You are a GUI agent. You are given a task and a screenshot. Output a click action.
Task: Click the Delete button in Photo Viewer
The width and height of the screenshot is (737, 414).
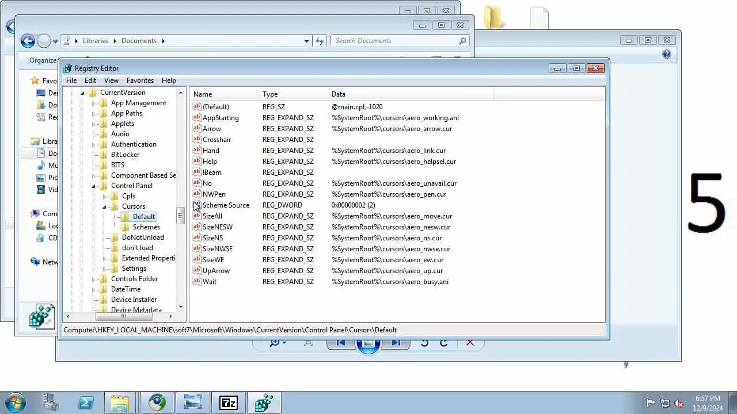click(x=470, y=343)
